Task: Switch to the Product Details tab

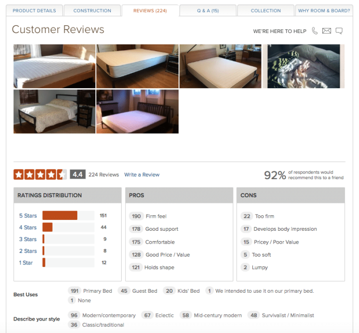Action: [35, 10]
